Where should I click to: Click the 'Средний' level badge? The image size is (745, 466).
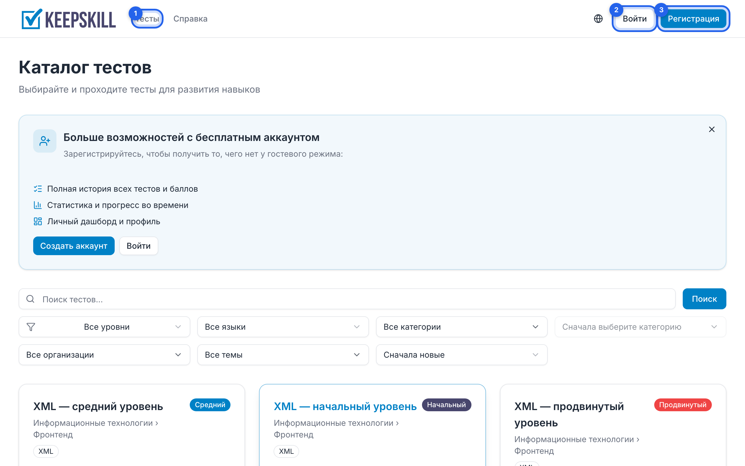[x=210, y=405]
